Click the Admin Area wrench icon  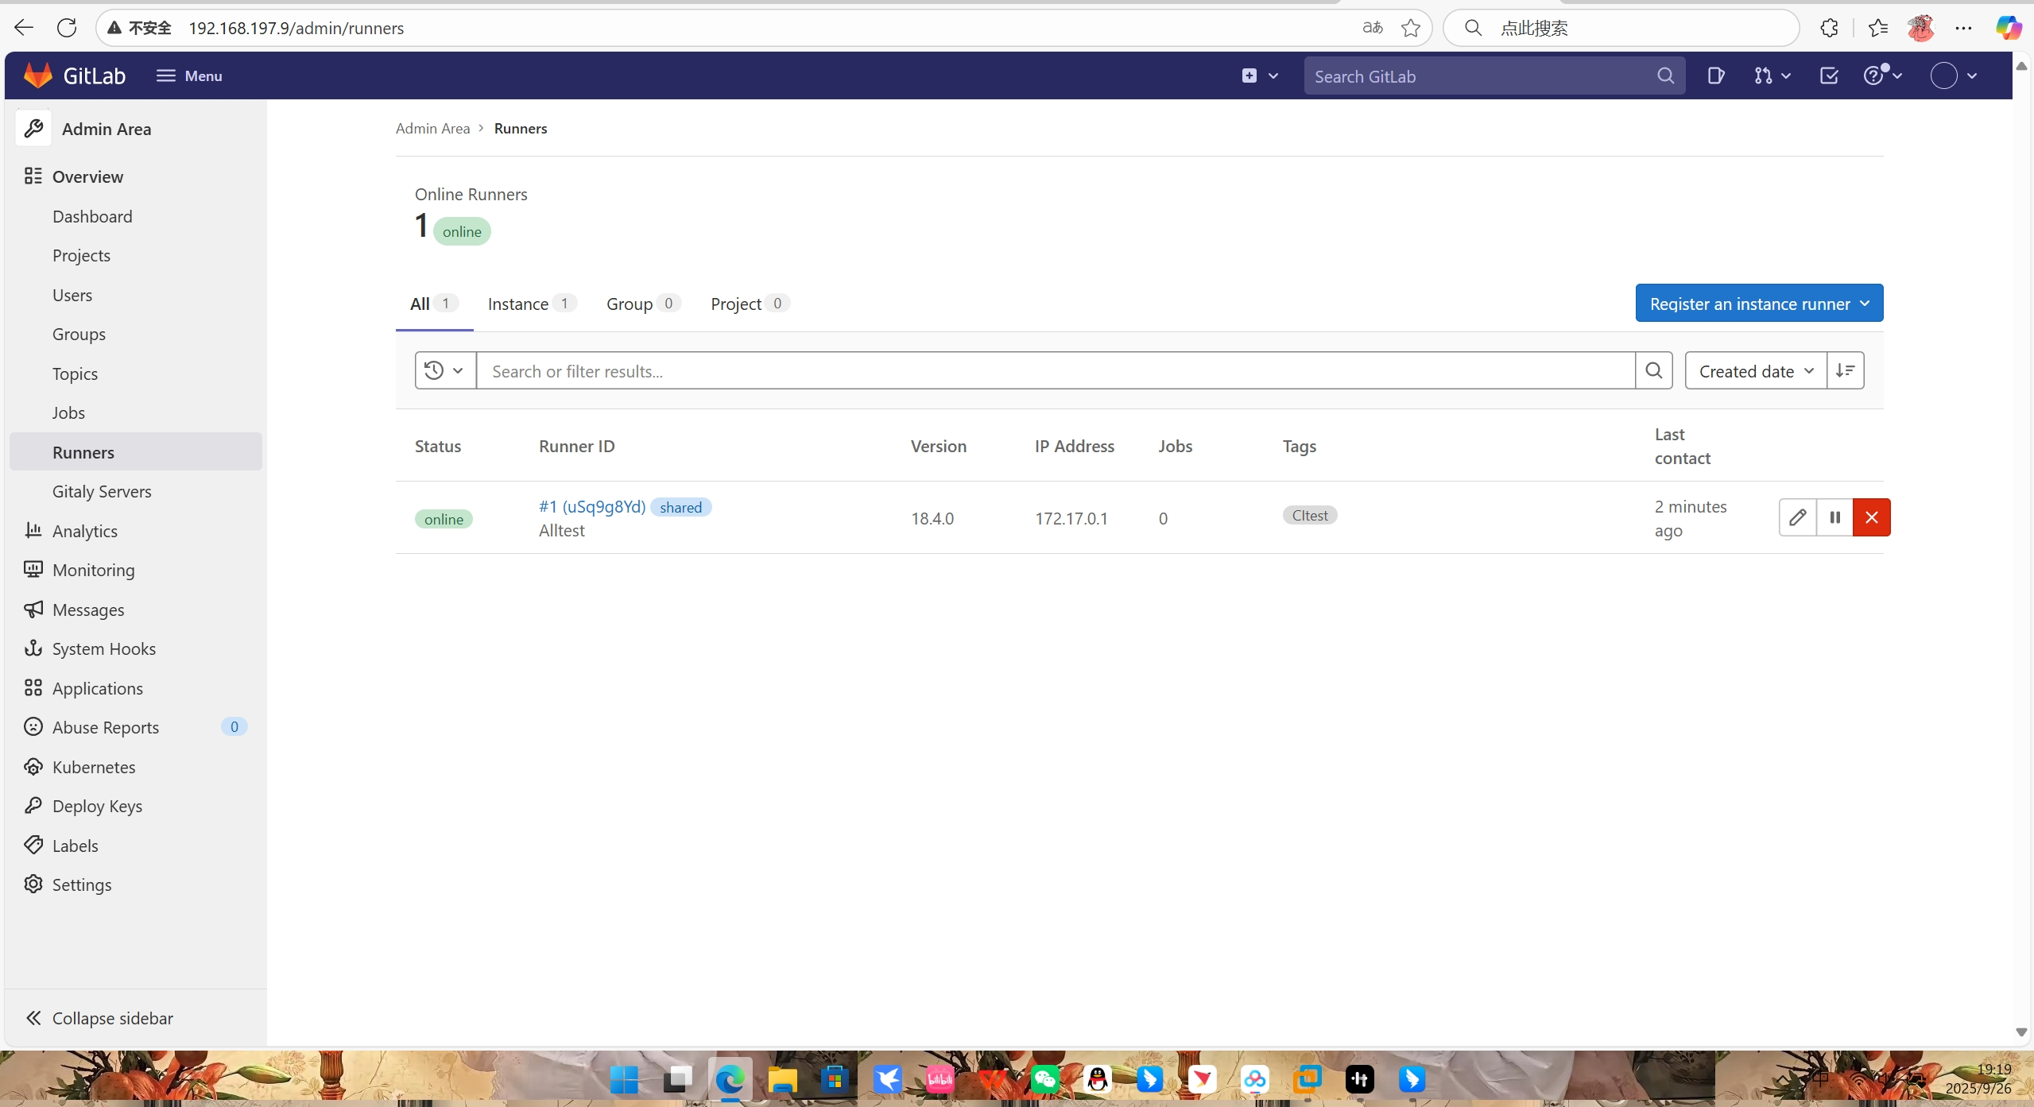pyautogui.click(x=33, y=128)
